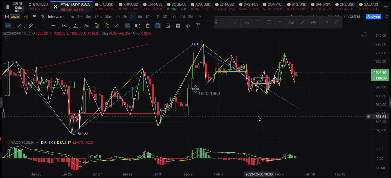Open the Intervals dropdown
391x178 pixels.
pos(57,17)
